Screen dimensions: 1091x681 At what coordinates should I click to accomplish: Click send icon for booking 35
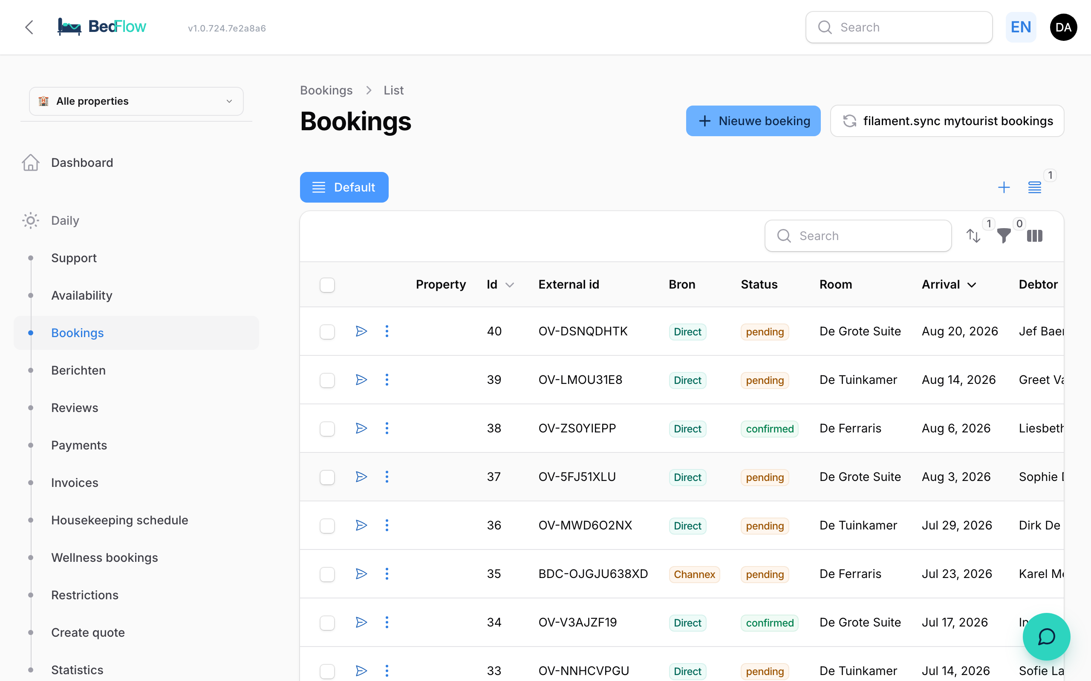coord(361,574)
